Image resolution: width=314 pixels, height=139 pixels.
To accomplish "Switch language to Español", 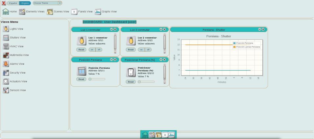I will point(13,3).
